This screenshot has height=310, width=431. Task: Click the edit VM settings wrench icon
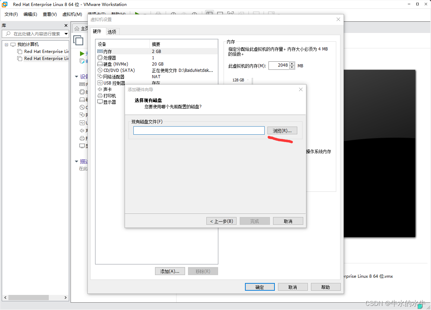coord(82,61)
